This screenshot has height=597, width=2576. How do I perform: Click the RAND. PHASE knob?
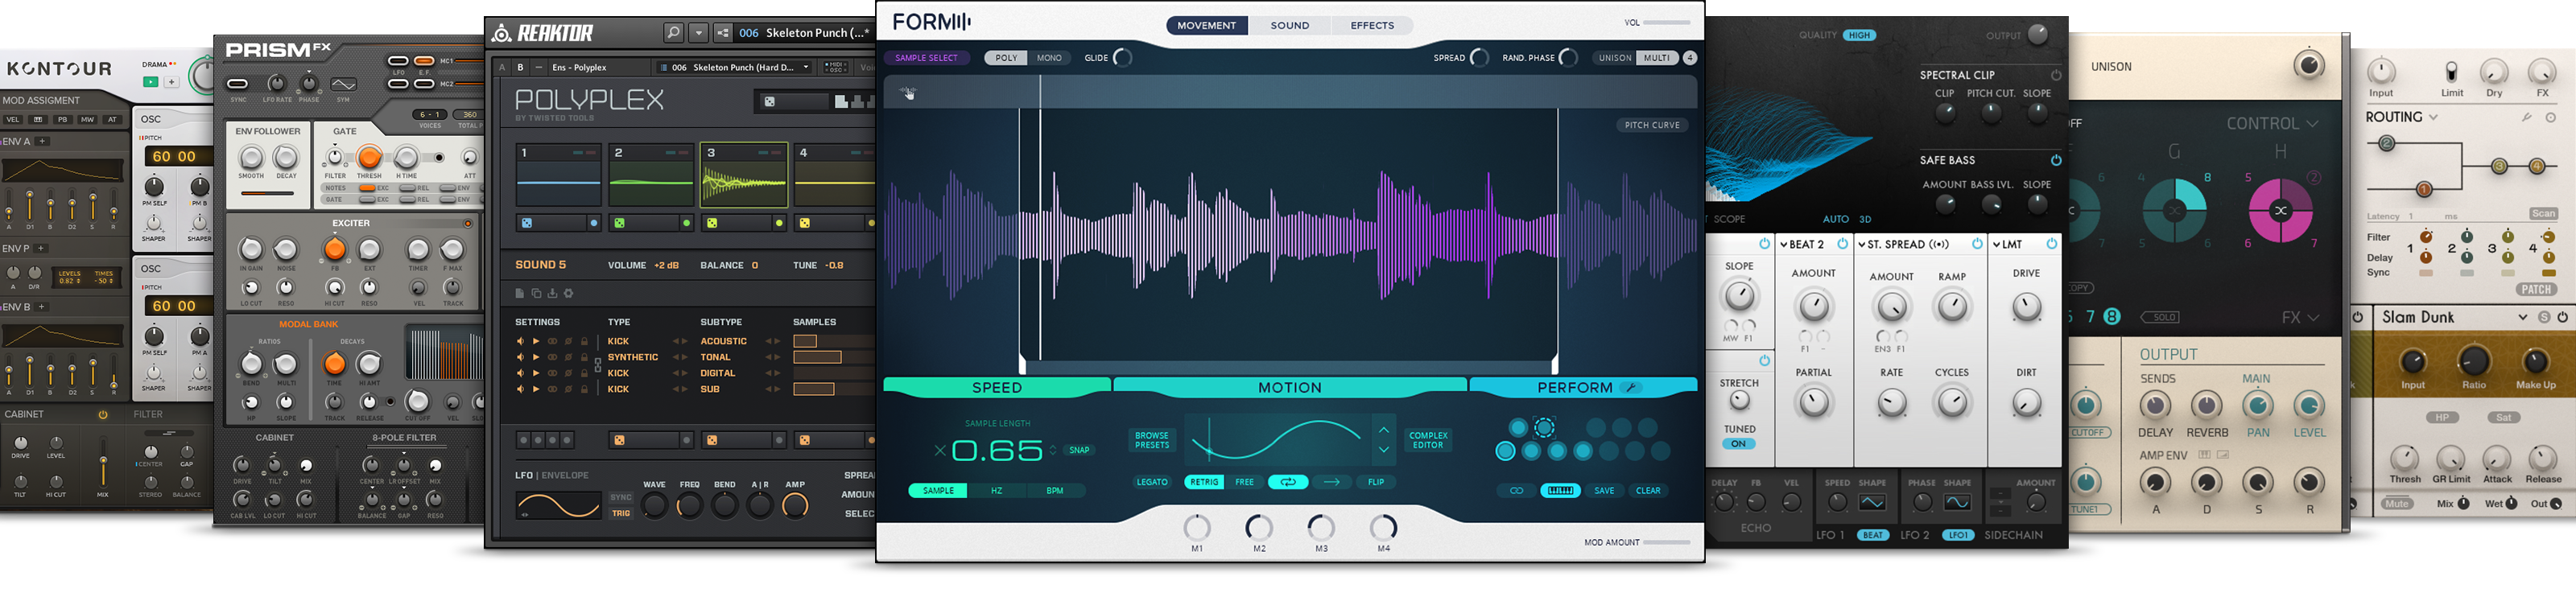point(1569,58)
